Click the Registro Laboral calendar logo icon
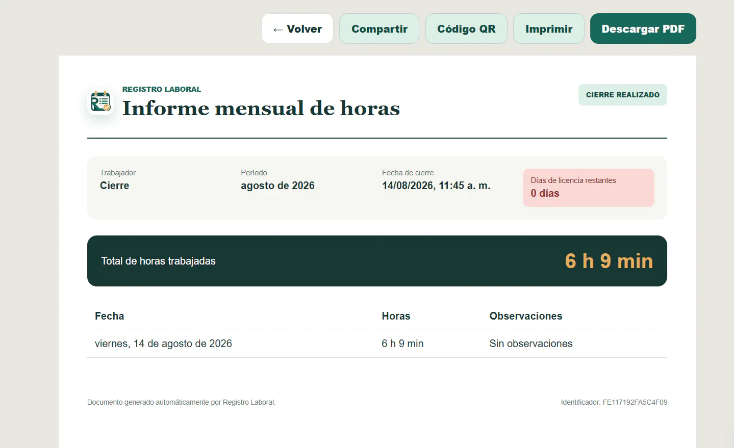This screenshot has height=448, width=734. click(100, 101)
